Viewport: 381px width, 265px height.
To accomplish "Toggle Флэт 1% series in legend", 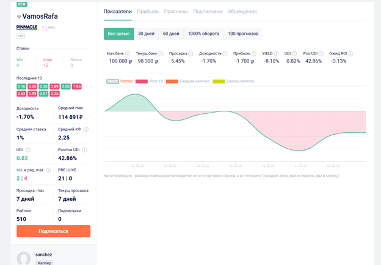I will [150, 81].
